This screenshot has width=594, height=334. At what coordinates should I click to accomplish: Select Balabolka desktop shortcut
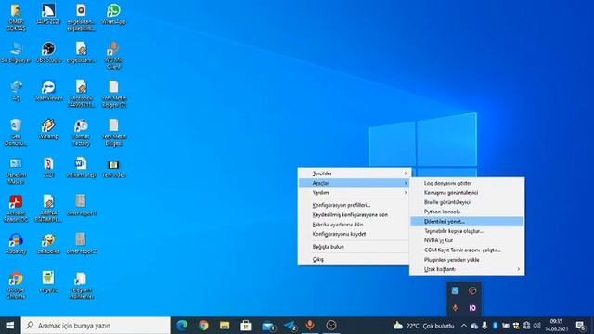(x=48, y=244)
